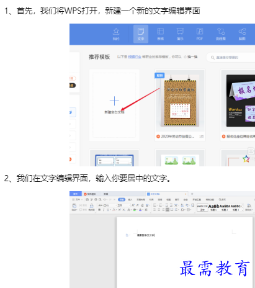Click the 新样式 icon at ribbon right
255x288 pixels.
click(249, 207)
